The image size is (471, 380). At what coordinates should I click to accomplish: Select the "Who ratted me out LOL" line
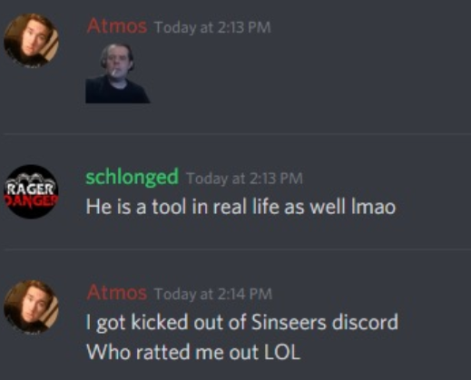(193, 352)
